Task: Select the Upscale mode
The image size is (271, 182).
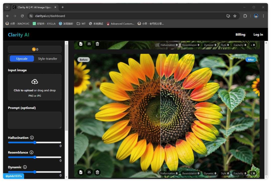Action: point(22,59)
